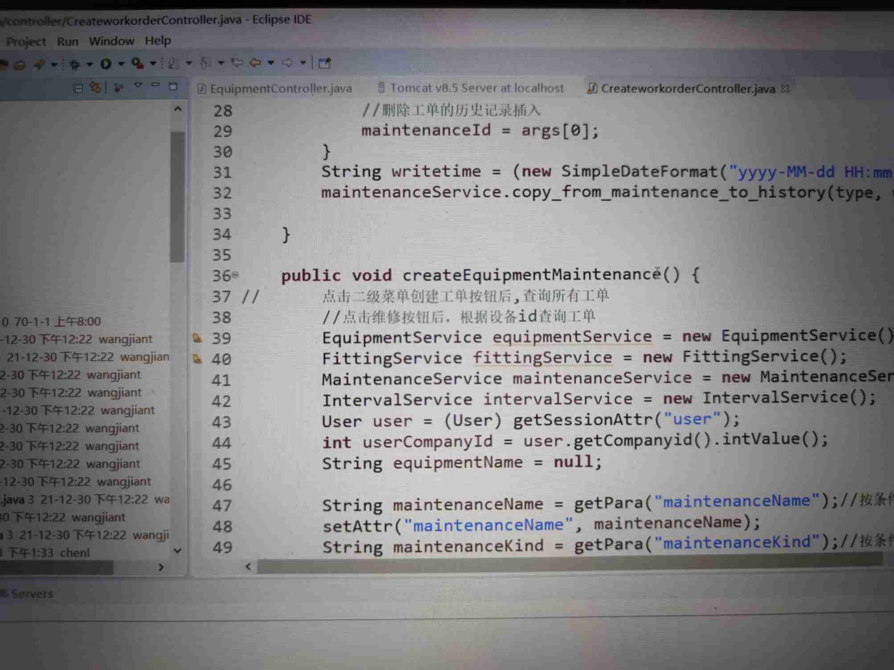The height and width of the screenshot is (670, 894).
Task: Click the Forward navigation arrow
Action: click(287, 63)
